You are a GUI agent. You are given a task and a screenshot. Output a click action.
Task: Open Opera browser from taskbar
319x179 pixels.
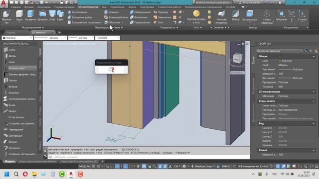click(x=25, y=174)
